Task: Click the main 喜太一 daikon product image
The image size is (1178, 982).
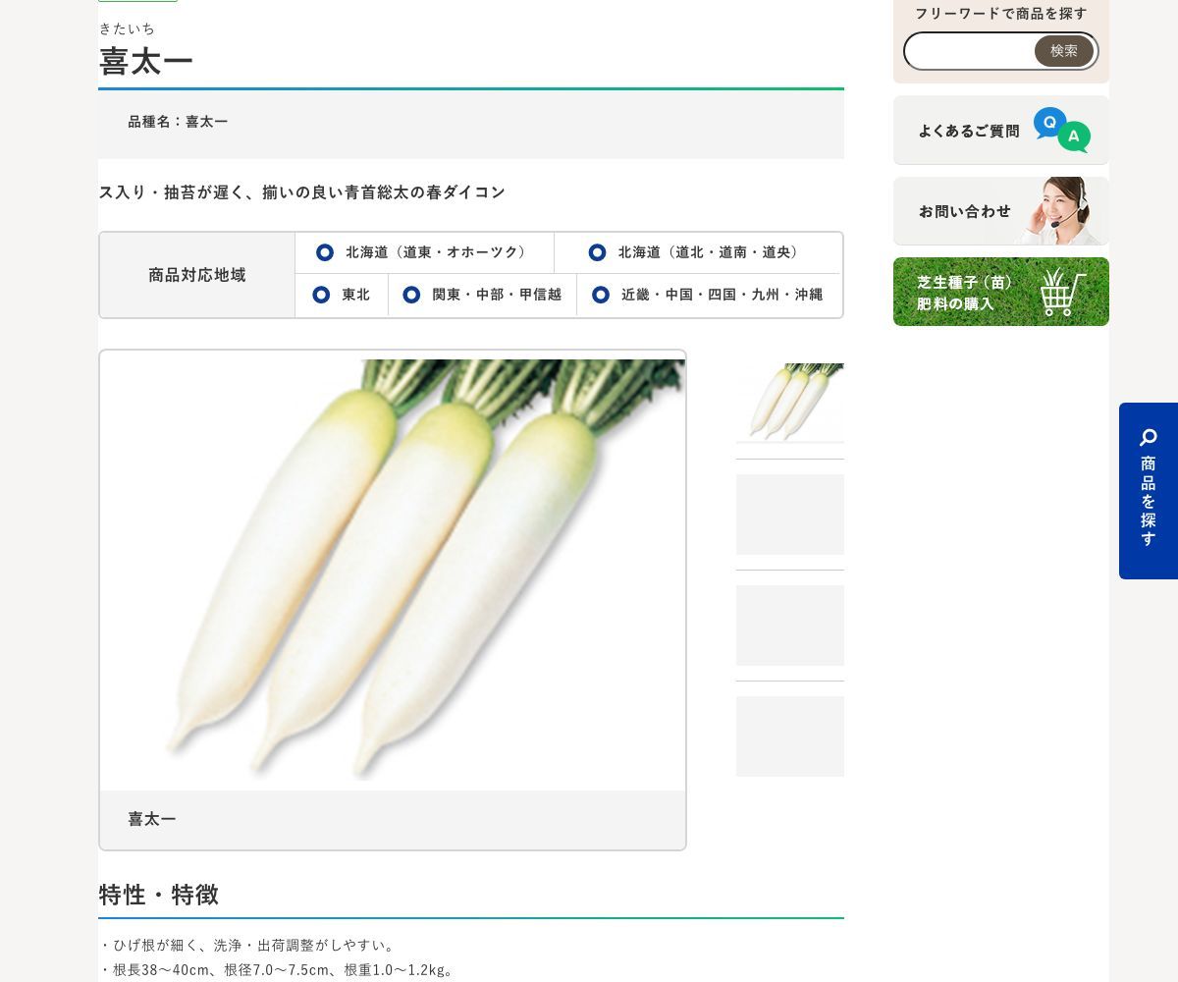Action: coord(393,574)
